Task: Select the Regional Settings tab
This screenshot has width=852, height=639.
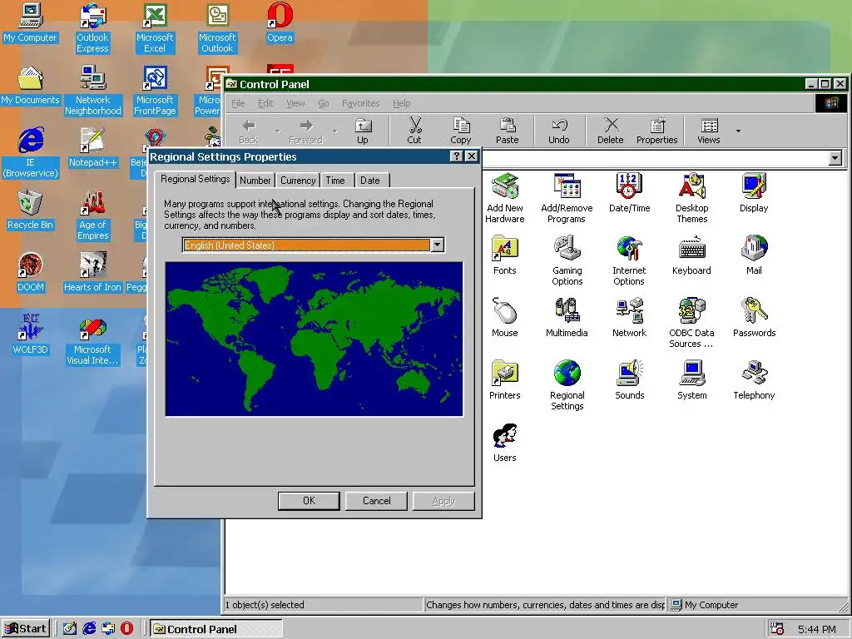Action: pos(195,180)
